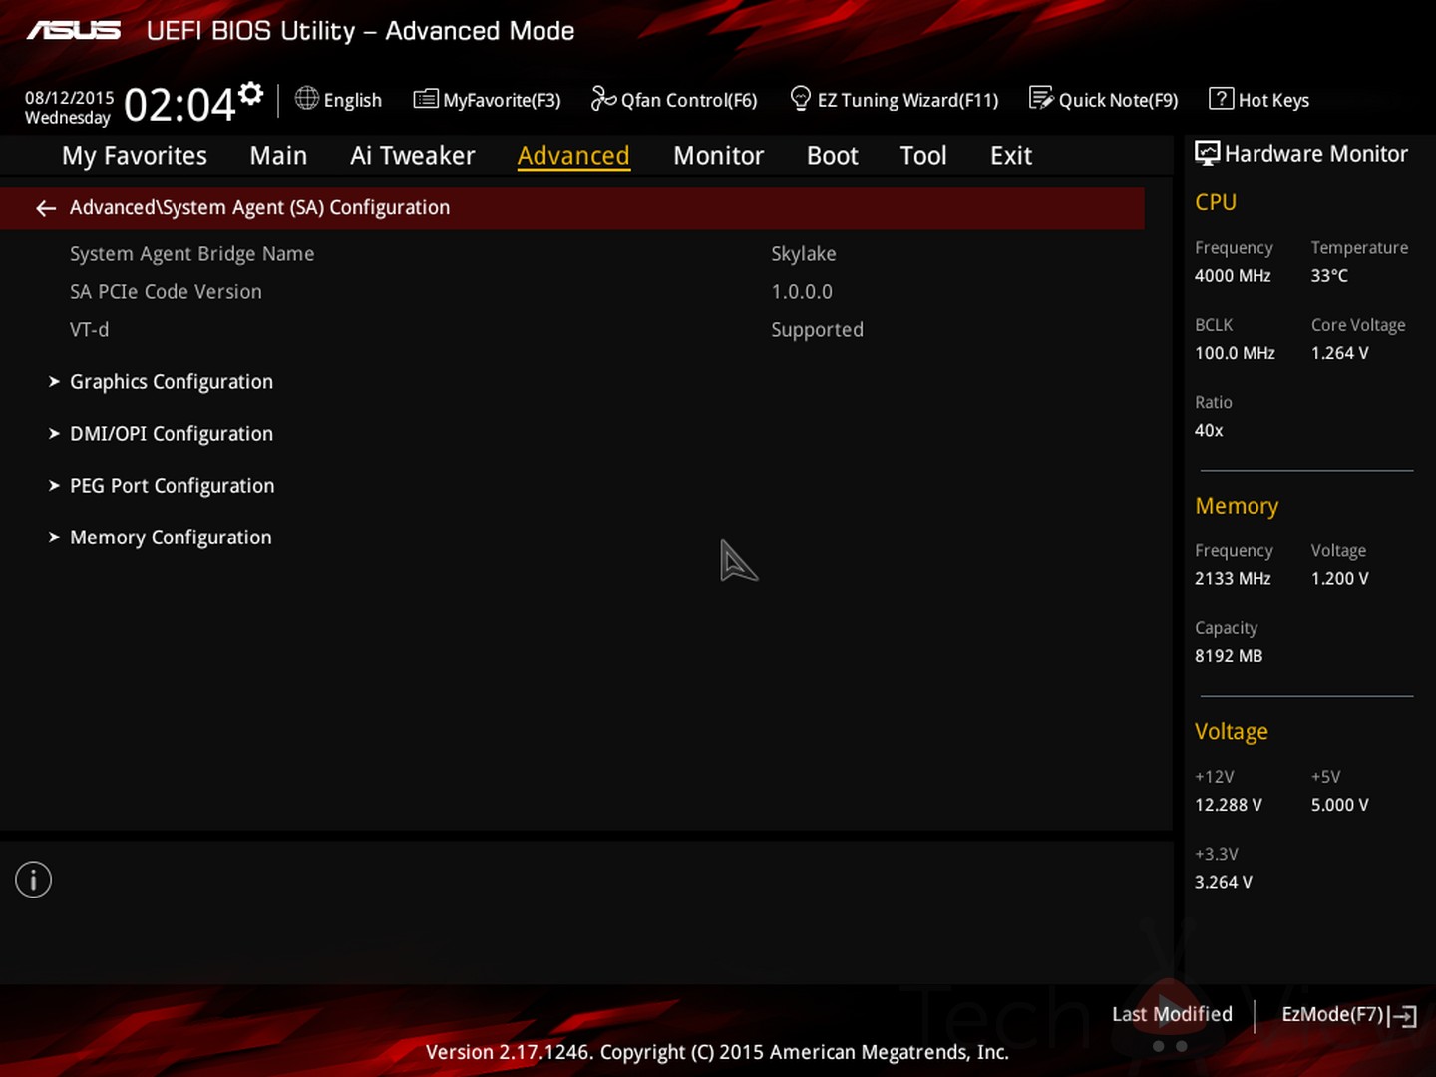Expand PEG Port Configuration arrow

pyautogui.click(x=54, y=486)
